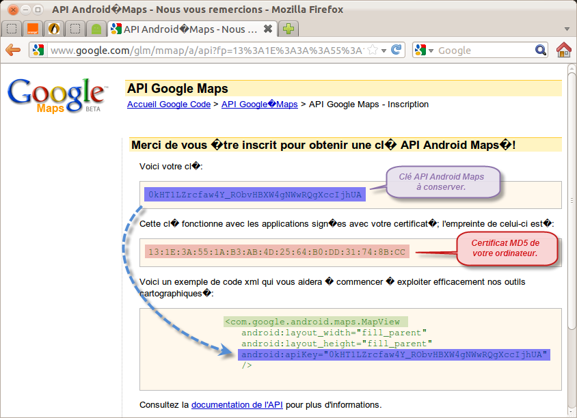577x418 pixels.
Task: Click the 'API Google Maps' page heading
Action: click(178, 89)
